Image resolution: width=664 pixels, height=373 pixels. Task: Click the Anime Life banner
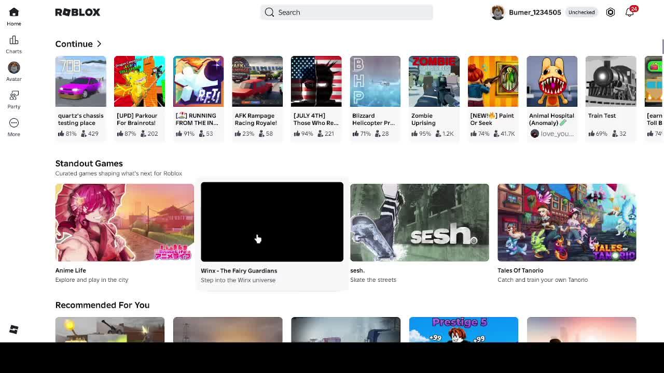(125, 222)
